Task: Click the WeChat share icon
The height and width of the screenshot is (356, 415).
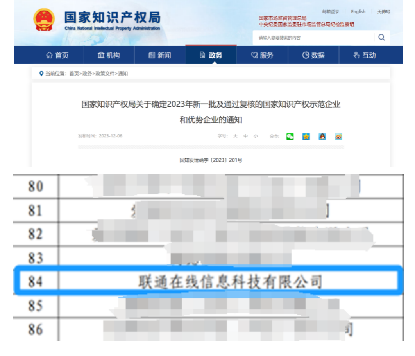Action: (x=289, y=136)
